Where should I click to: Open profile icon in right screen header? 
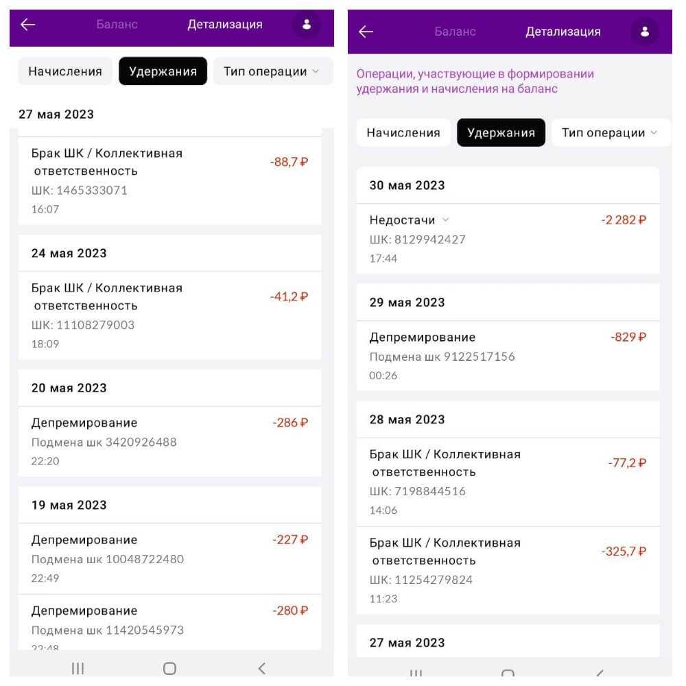(x=644, y=32)
